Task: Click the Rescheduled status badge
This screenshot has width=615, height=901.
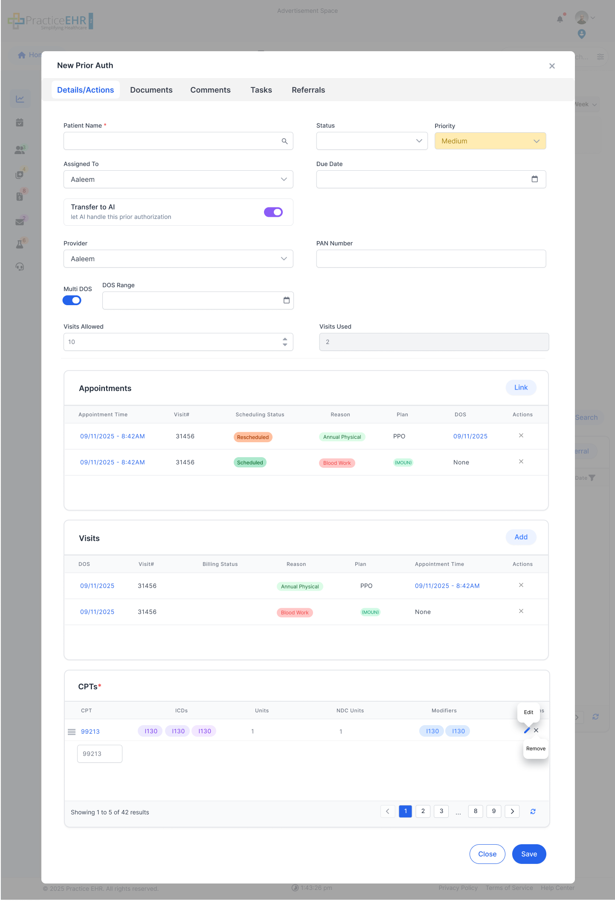Action: pyautogui.click(x=253, y=437)
